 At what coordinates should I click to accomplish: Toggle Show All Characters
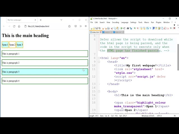pos(150,28)
